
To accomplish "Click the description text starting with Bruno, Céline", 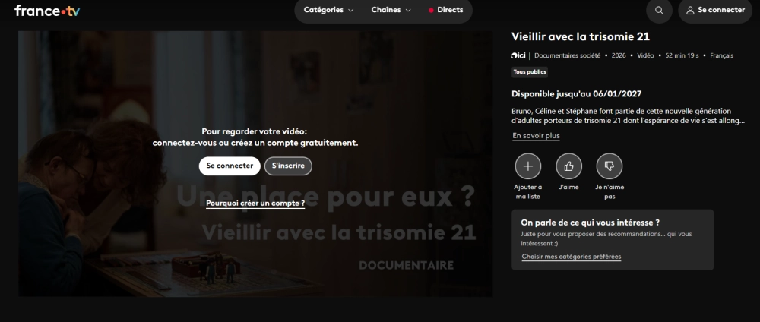I will (x=629, y=115).
